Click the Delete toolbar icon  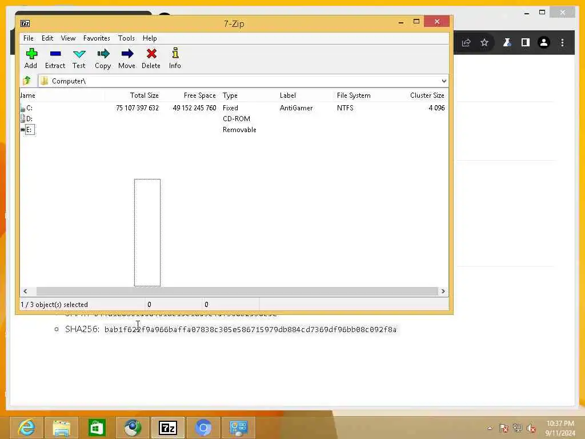point(151,58)
